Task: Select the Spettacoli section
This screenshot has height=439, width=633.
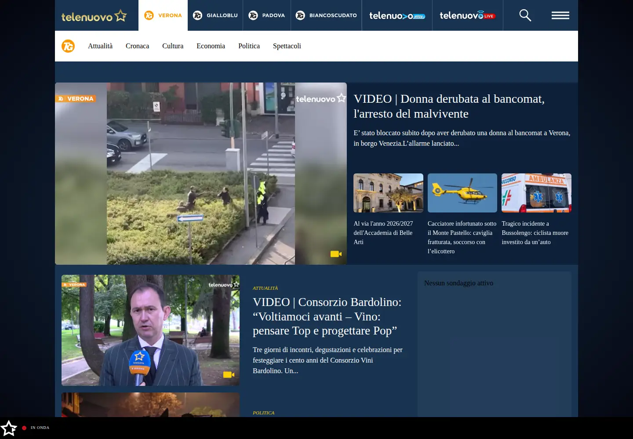Action: point(287,46)
